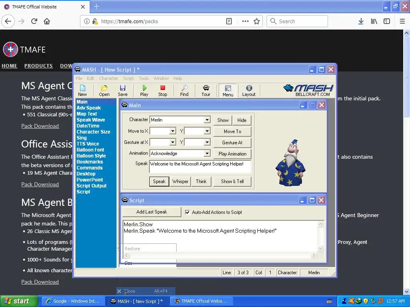
Task: Open the Move to Y dropdown
Action: [x=207, y=131]
